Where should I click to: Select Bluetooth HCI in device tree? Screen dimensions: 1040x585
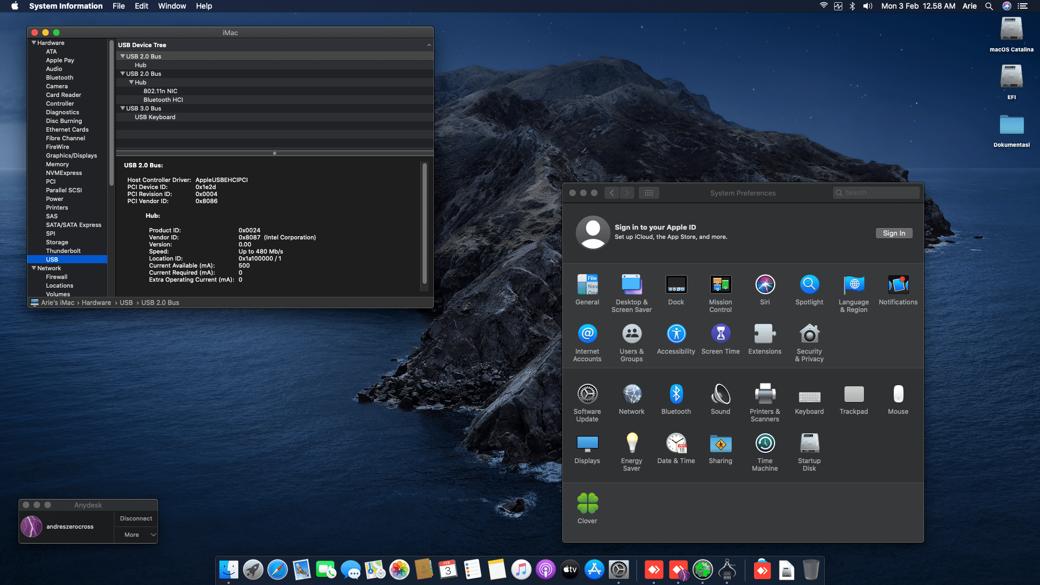click(x=163, y=100)
